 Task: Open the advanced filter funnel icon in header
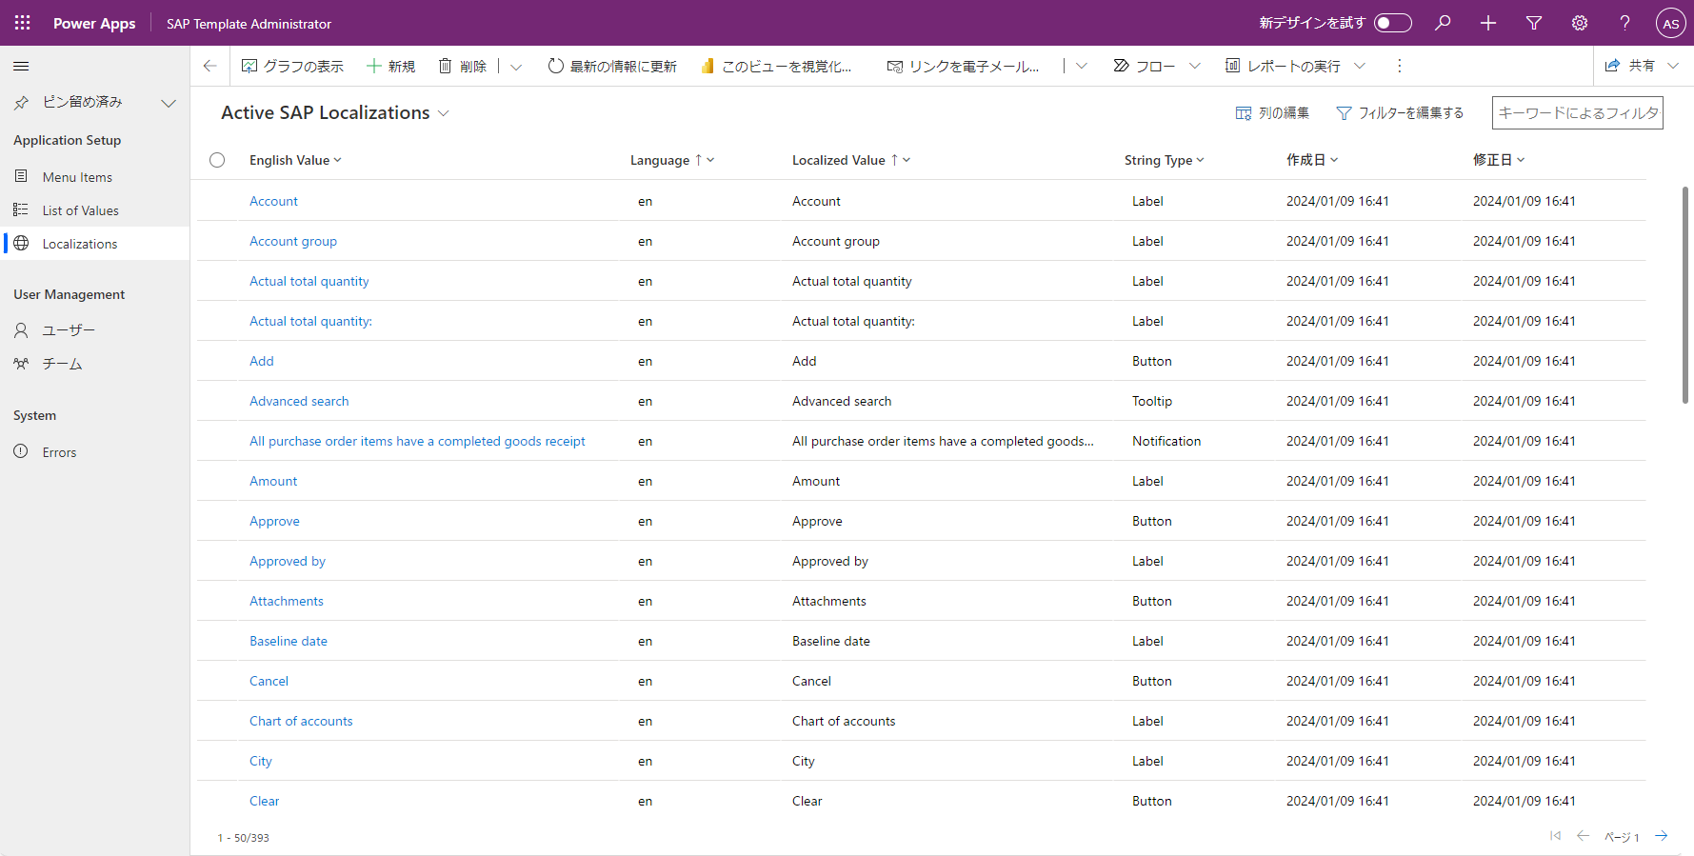click(1534, 23)
